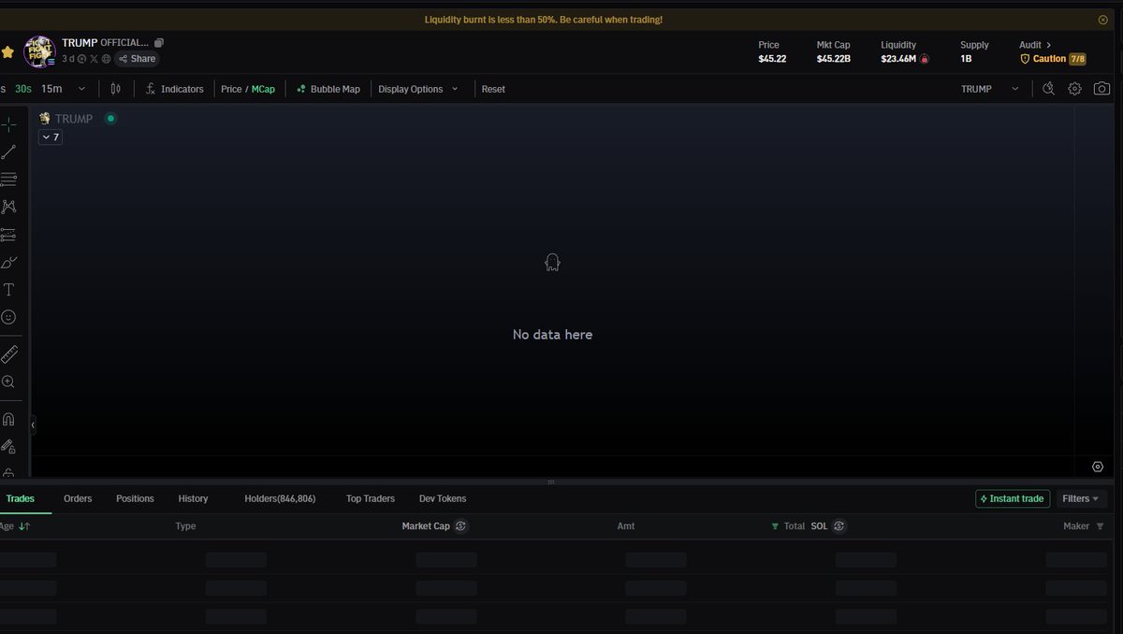Collapse the drawing toolbar side arrow

(33, 425)
